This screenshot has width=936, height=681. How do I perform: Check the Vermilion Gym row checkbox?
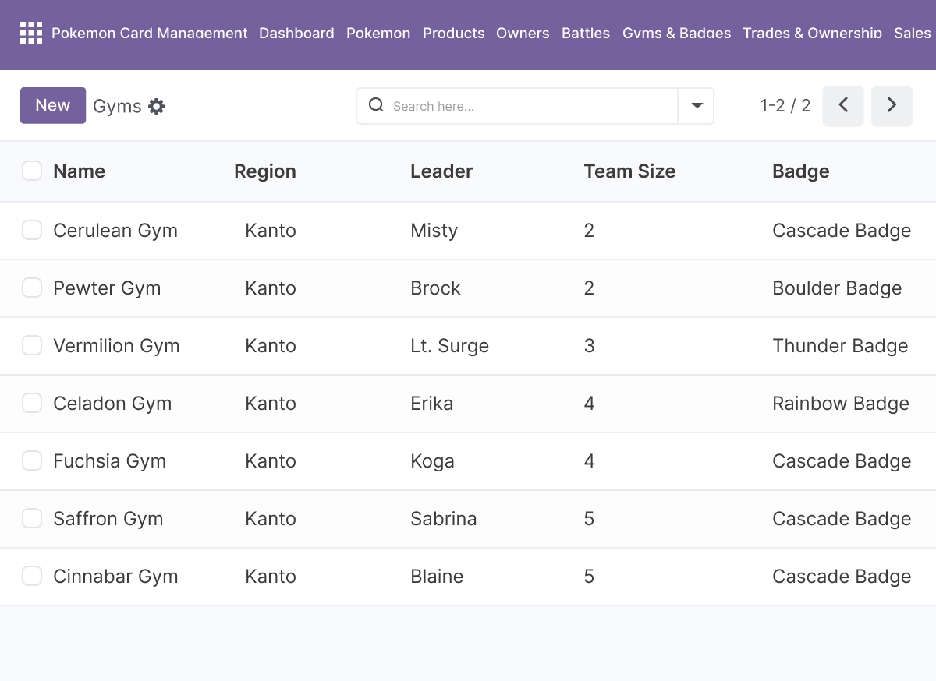[32, 345]
